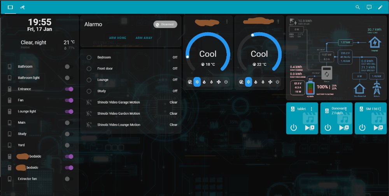Click the Entrance device icon
389x196 pixels.
[x=10, y=89]
